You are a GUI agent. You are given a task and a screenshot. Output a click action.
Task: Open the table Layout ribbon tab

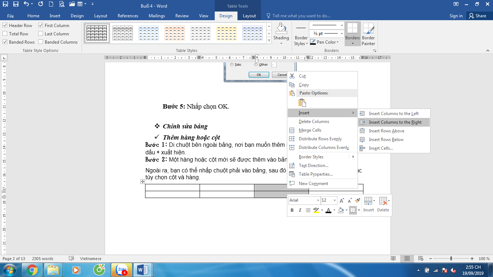pyautogui.click(x=249, y=16)
